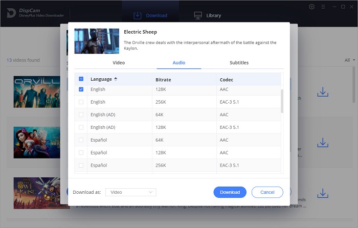The height and width of the screenshot is (228, 358).
Task: Sort by Language column arrow
Action: 116,79
